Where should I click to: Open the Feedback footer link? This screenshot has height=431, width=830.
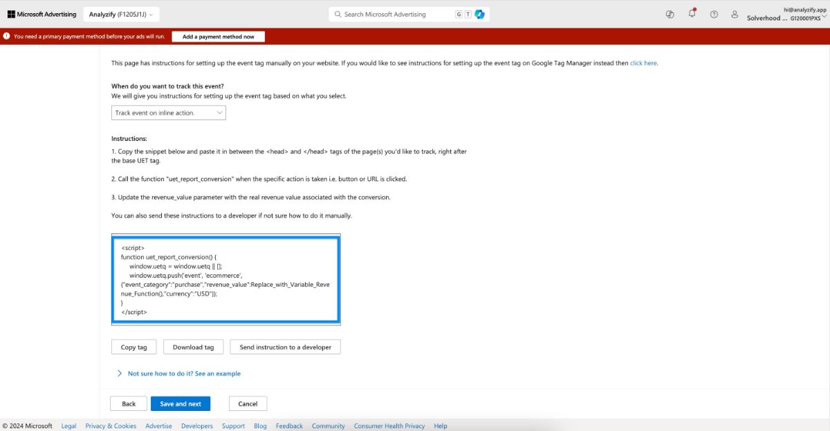[x=289, y=426]
